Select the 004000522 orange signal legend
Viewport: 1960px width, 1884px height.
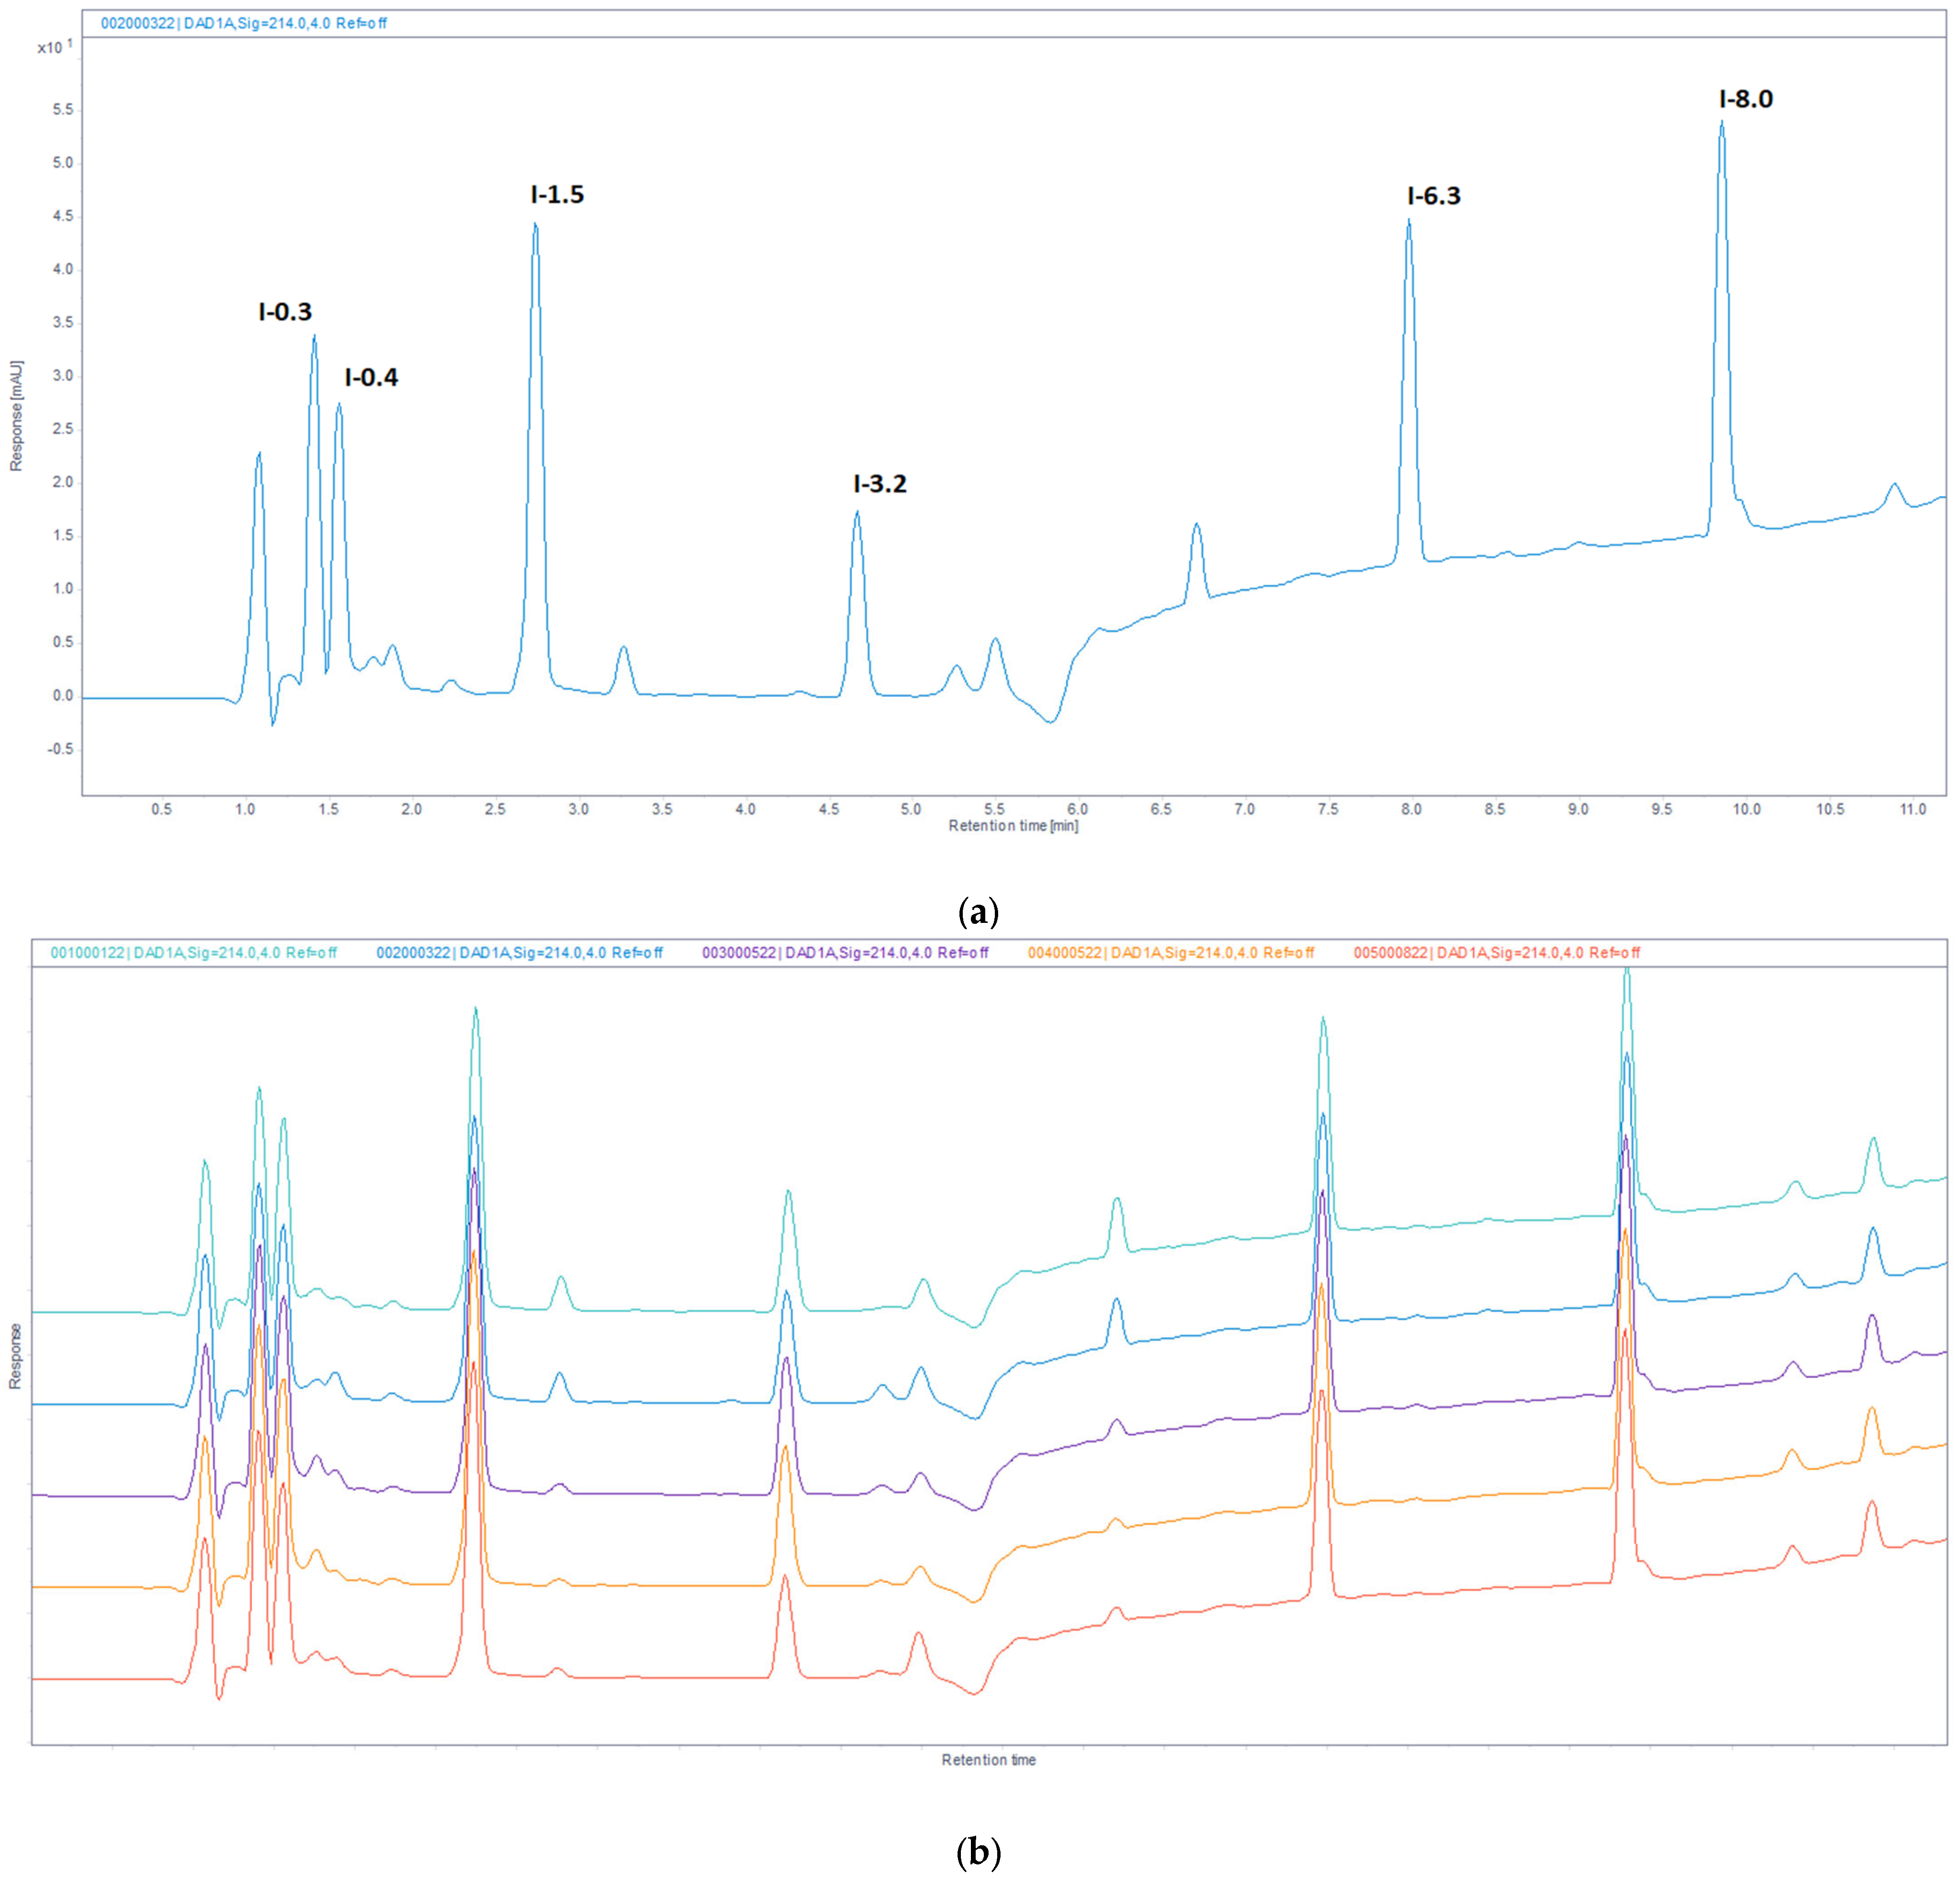coord(1171,953)
